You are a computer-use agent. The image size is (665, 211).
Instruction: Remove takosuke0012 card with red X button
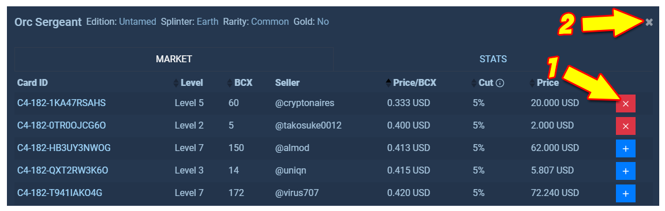pos(626,126)
